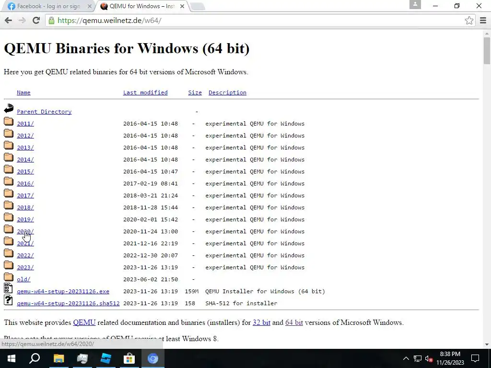Sort listing by Last modified column

coord(145,92)
